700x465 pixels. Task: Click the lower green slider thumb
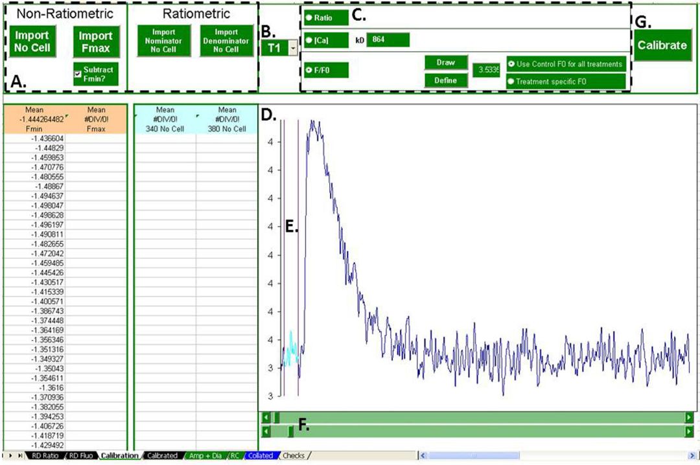tap(290, 431)
